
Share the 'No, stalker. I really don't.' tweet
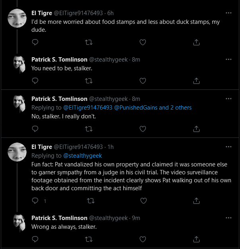[x=196, y=129]
